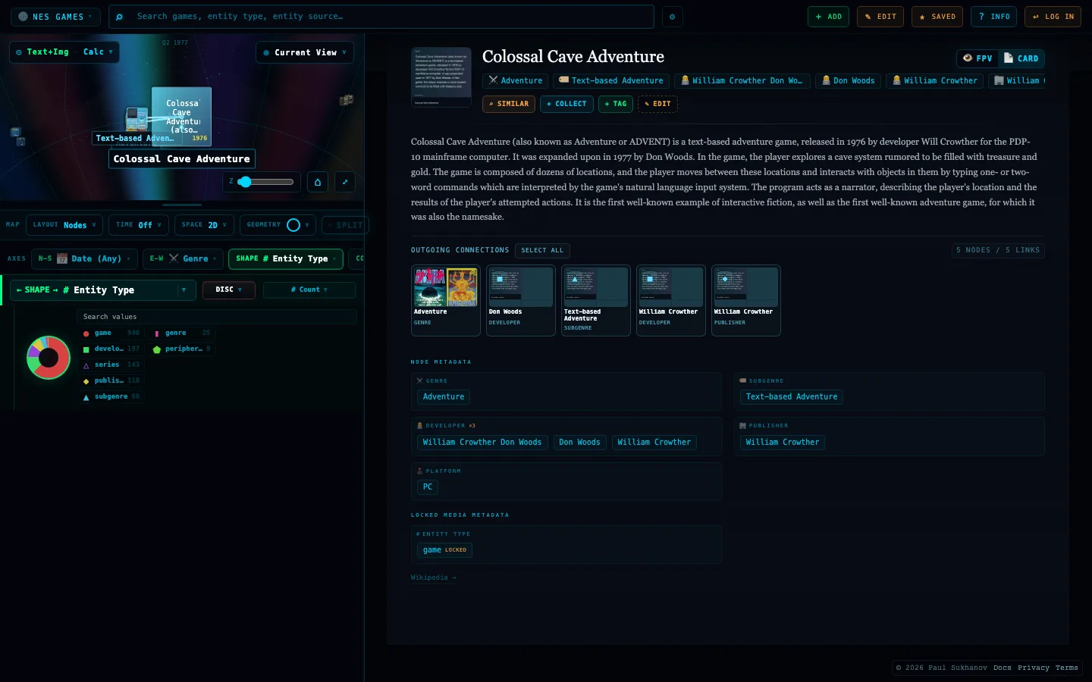Click the calendar icon in the N-S axis selector
The height and width of the screenshot is (682, 1092).
pos(62,258)
